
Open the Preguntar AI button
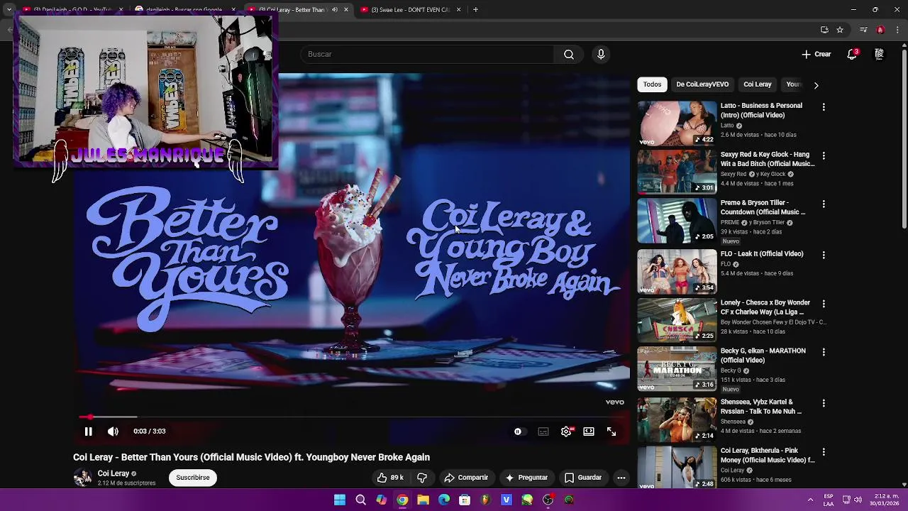tap(526, 478)
